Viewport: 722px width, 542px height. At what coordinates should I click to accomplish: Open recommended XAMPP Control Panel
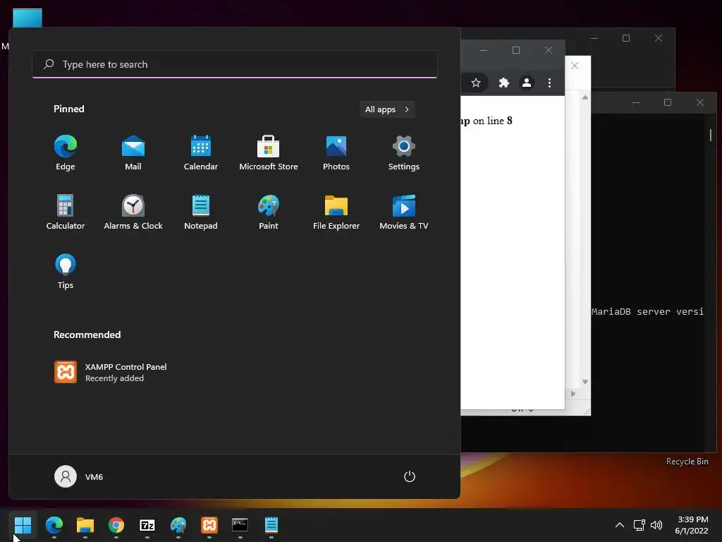point(111,373)
